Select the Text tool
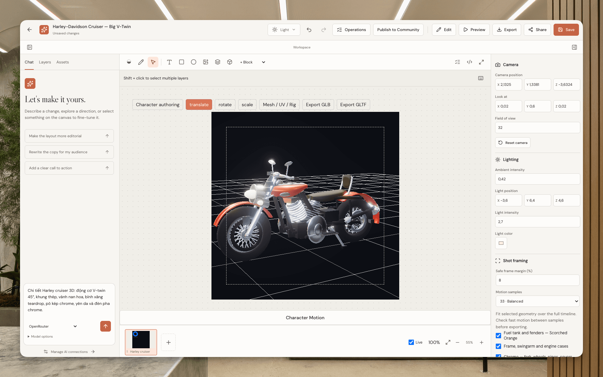 (x=169, y=62)
